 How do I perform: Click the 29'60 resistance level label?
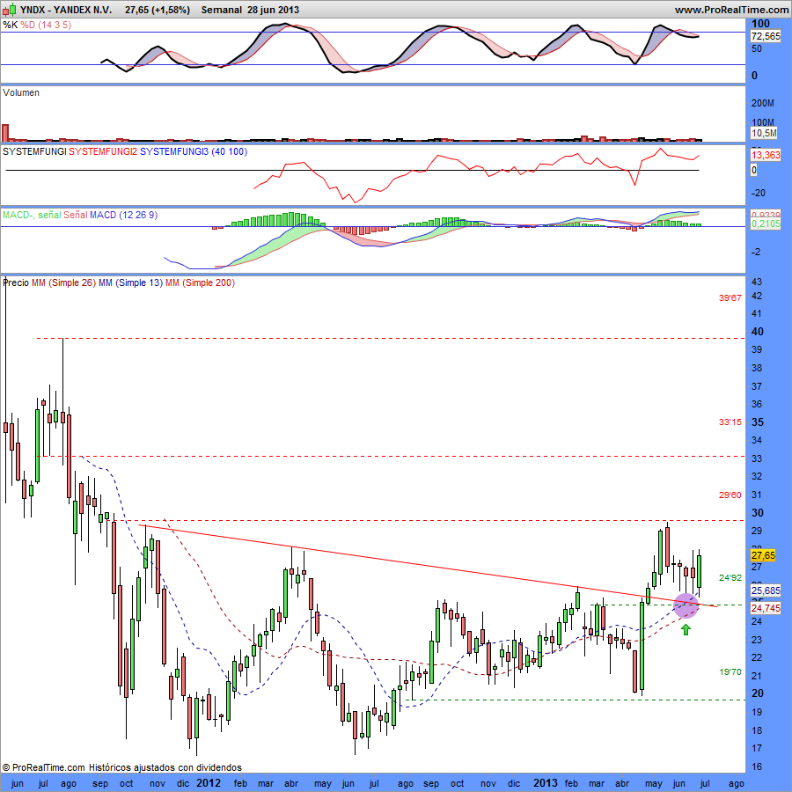pyautogui.click(x=730, y=495)
